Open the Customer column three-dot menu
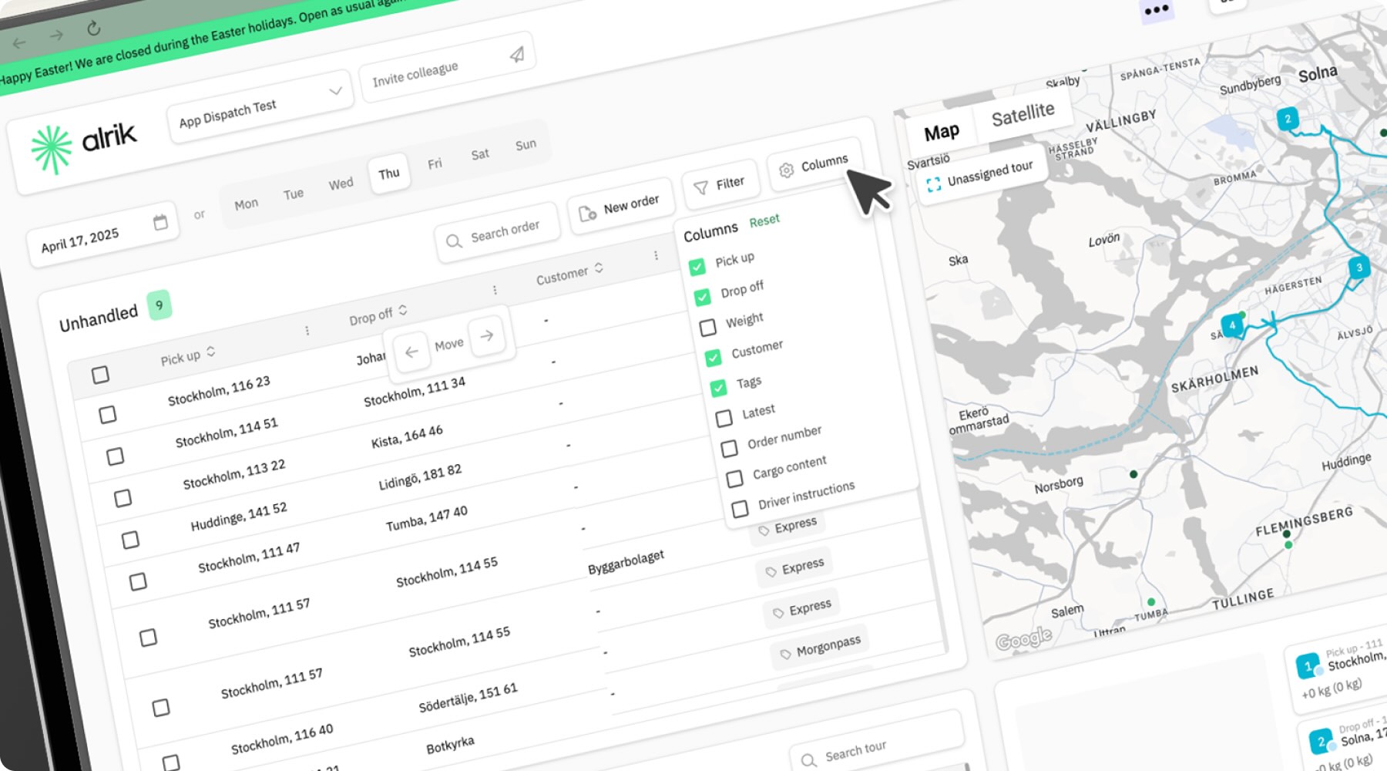This screenshot has height=771, width=1387. coord(656,255)
